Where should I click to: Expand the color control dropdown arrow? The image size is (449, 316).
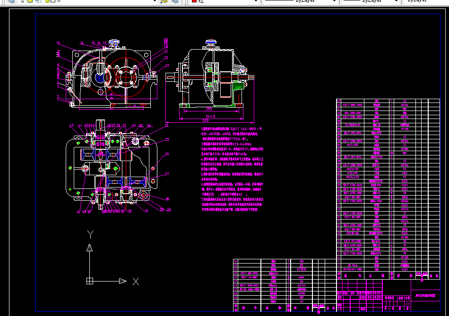tap(256, 1)
